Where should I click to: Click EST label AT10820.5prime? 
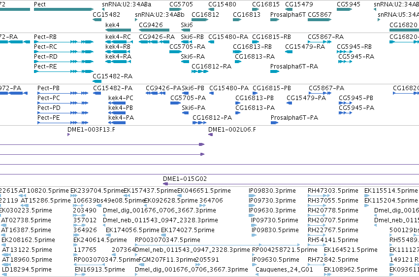click(x=44, y=191)
